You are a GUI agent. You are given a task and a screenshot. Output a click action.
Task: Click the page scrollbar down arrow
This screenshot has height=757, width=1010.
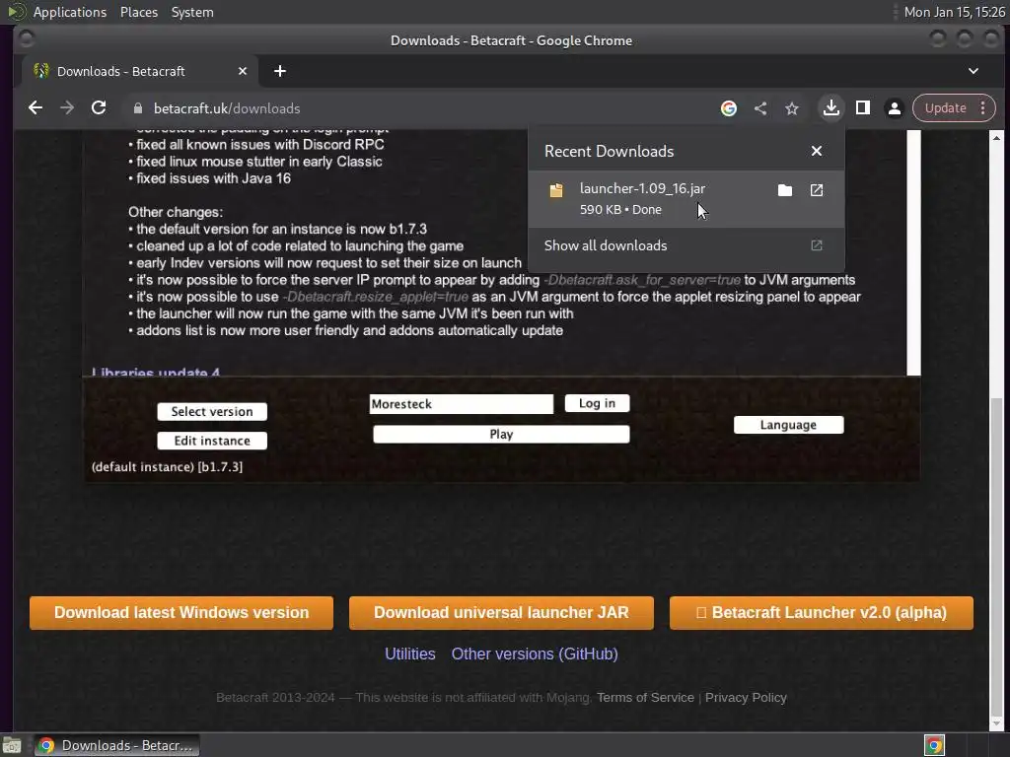pyautogui.click(x=996, y=723)
